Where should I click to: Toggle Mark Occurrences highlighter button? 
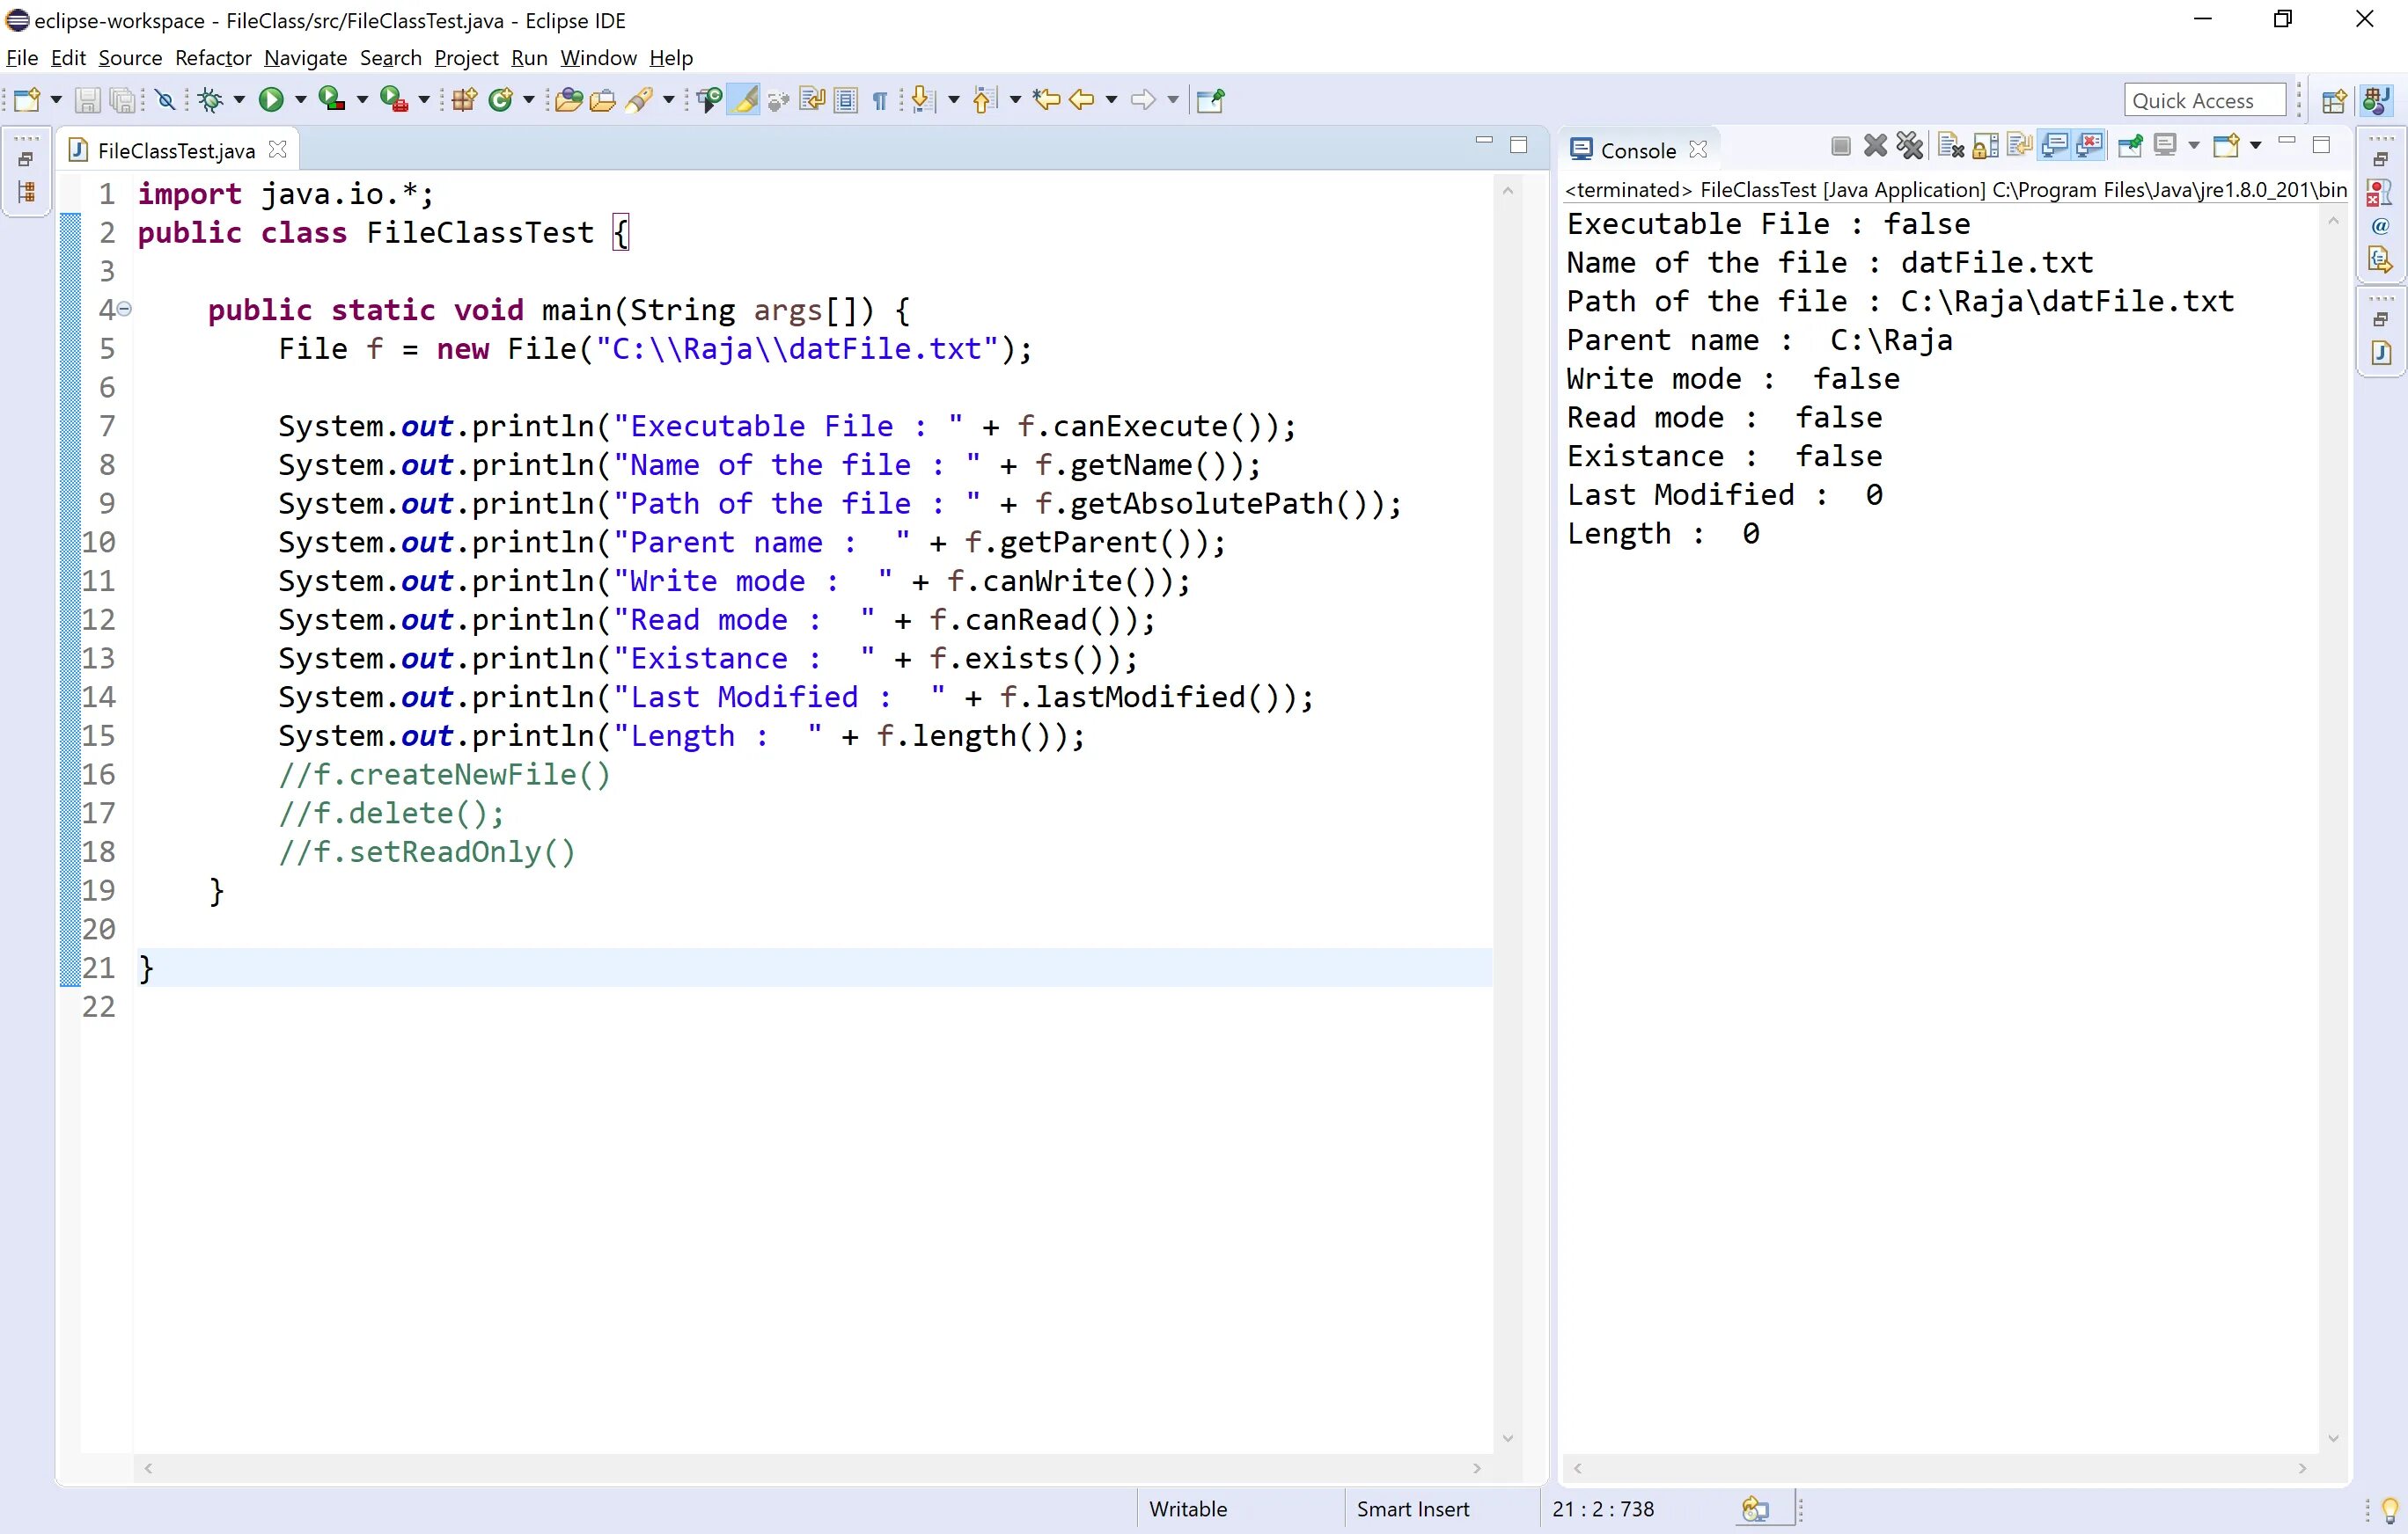point(745,100)
